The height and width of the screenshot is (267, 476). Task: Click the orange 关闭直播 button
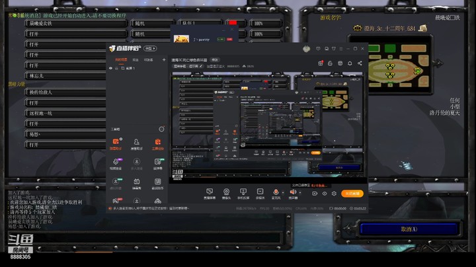point(352,193)
